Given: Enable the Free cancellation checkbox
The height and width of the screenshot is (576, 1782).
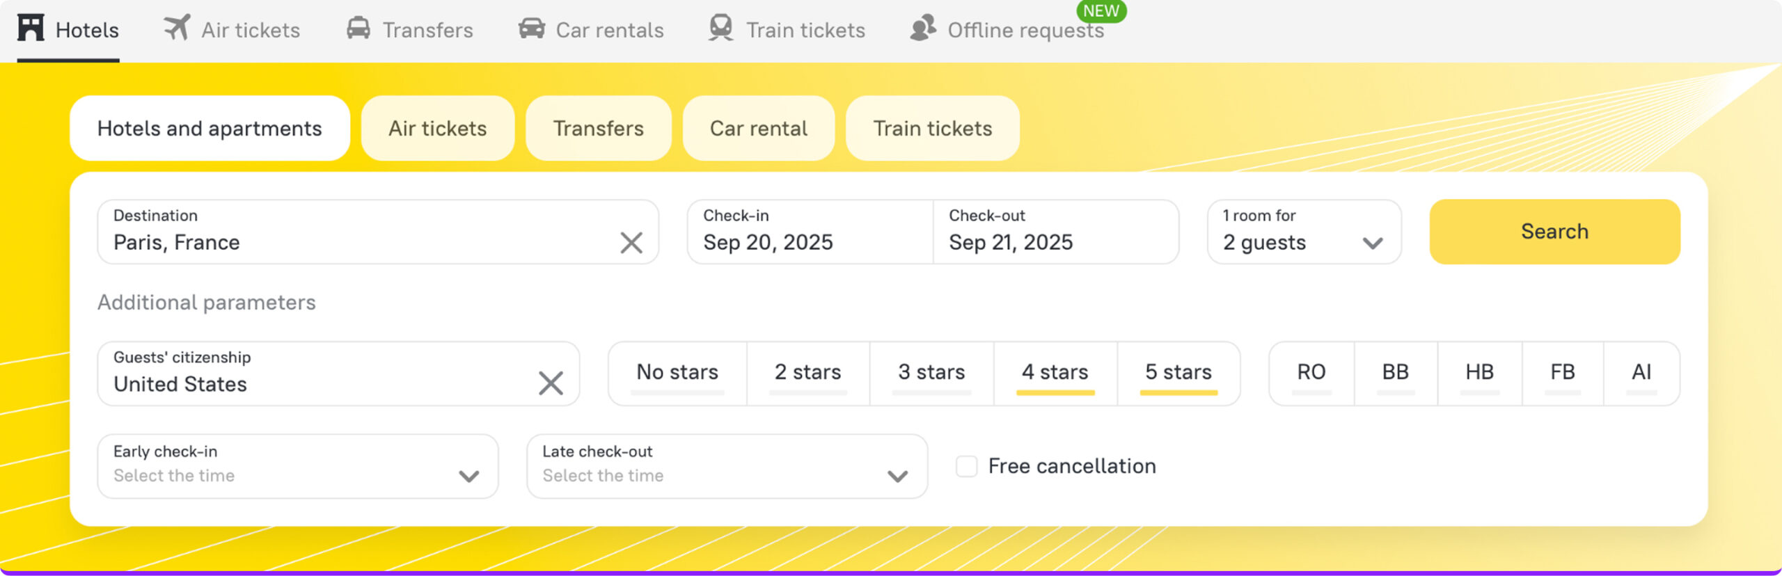Looking at the screenshot, I should 966,466.
